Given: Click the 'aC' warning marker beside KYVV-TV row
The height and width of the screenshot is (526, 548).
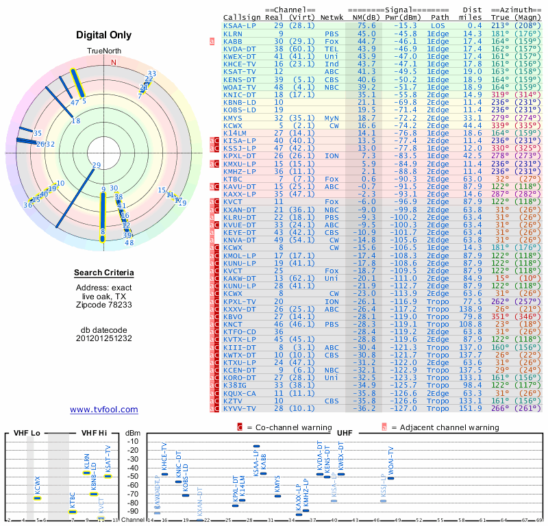Looking at the screenshot, I should [x=214, y=409].
